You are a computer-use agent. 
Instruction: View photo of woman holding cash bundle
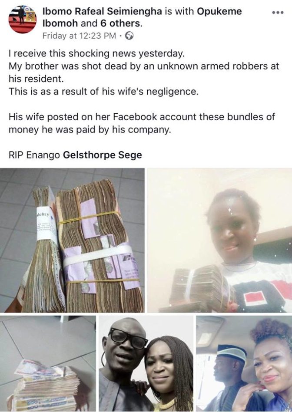pyautogui.click(x=220, y=240)
